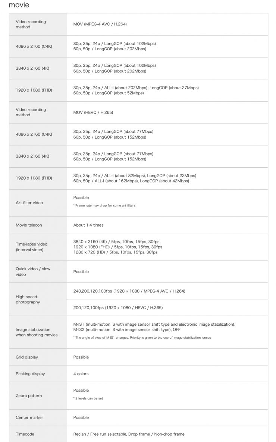The height and width of the screenshot is (442, 276).
Task: Click the "High speed photography" row label
Action: pyautogui.click(x=28, y=299)
